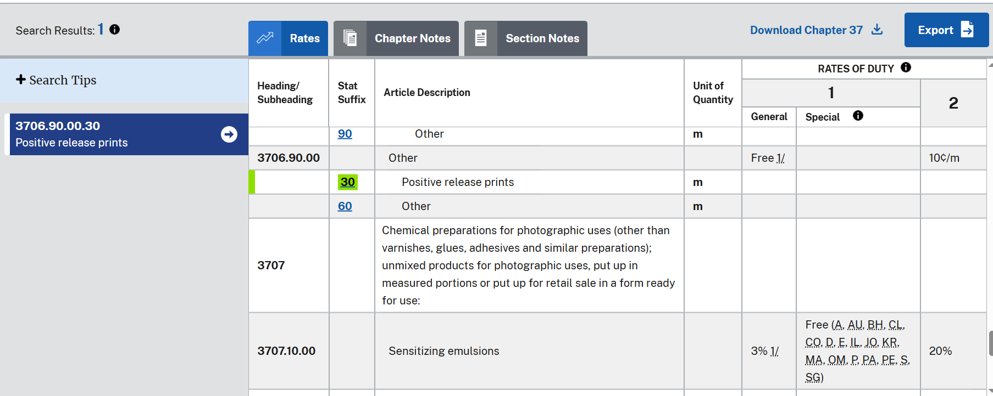993x396 pixels.
Task: Click download icon next to Download Chapter 37
Action: pos(877,30)
